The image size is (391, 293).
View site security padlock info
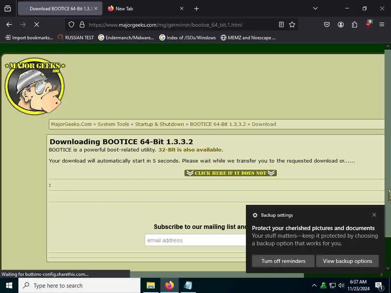[x=82, y=24]
